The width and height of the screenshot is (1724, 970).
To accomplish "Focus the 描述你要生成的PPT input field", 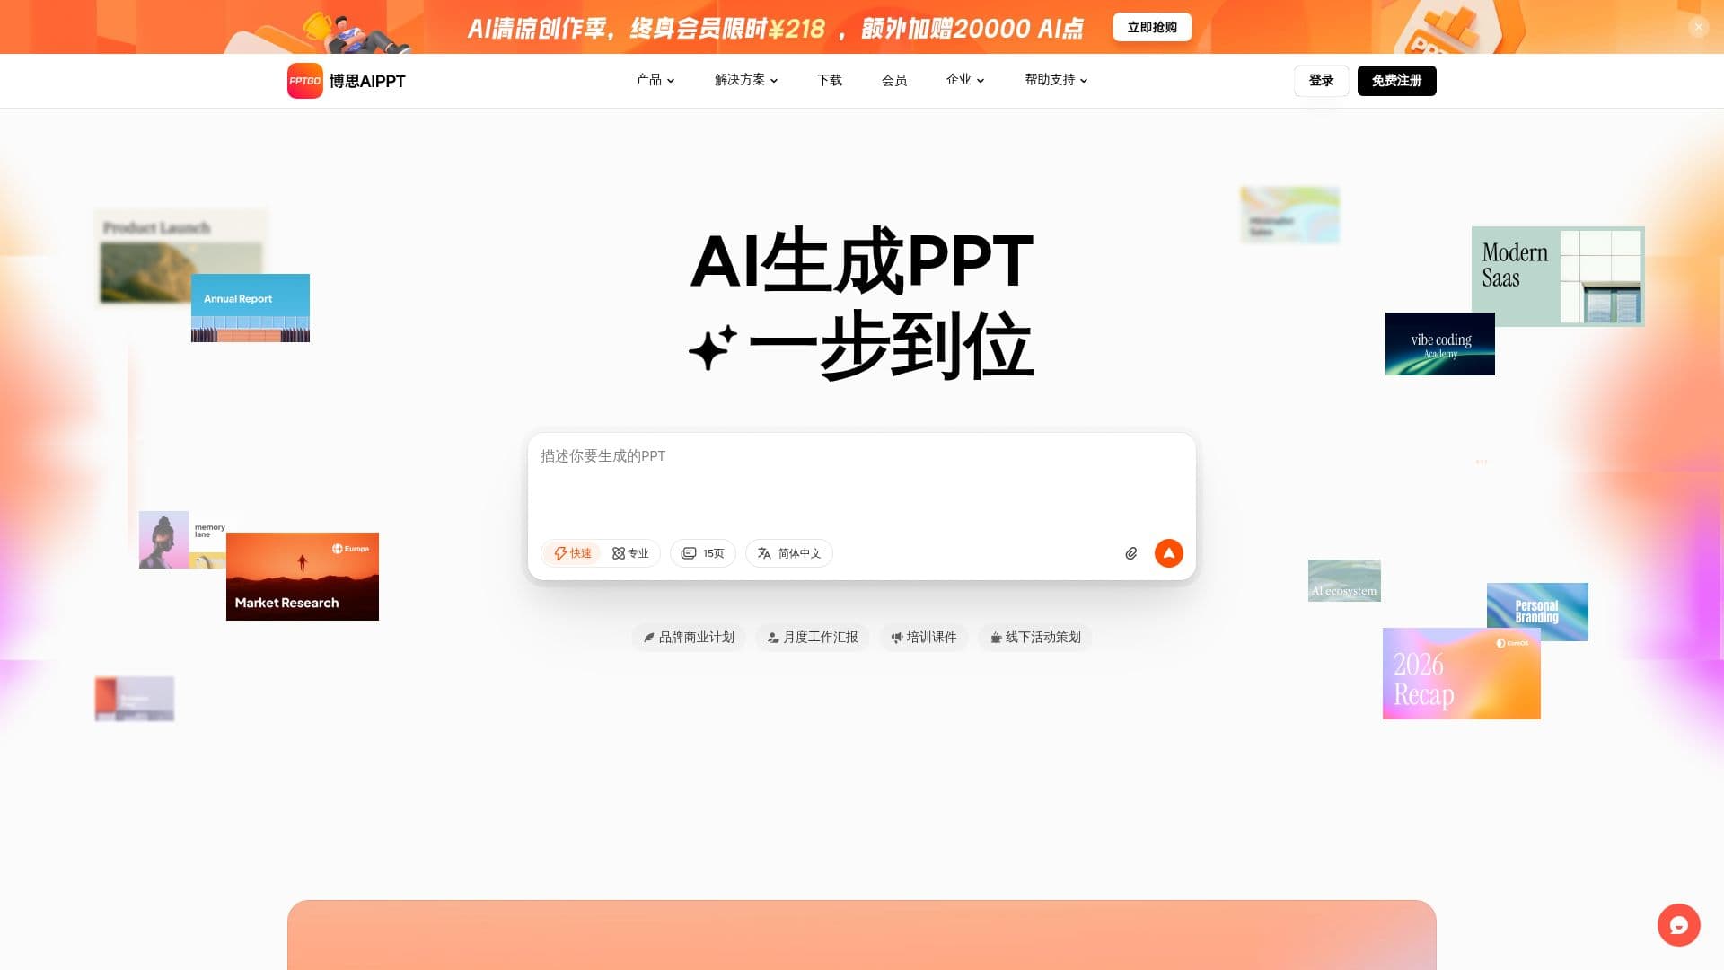I will point(862,485).
